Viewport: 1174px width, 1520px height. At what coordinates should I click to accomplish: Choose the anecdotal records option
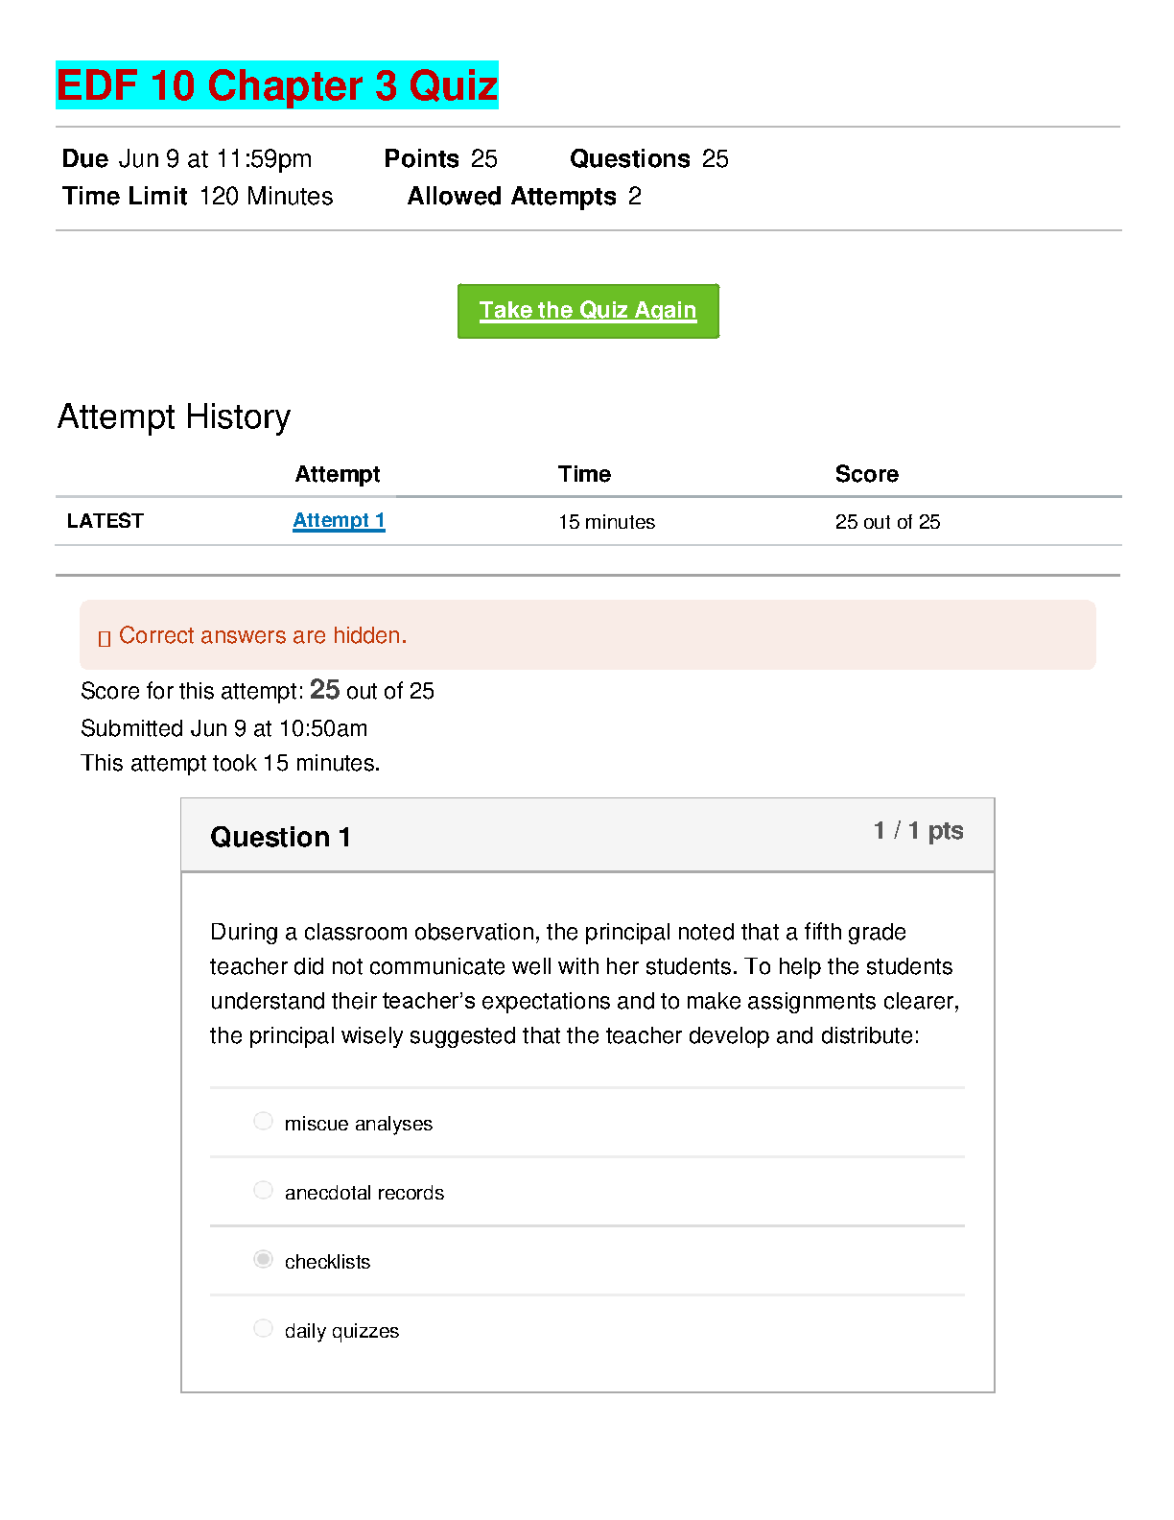tap(263, 1190)
